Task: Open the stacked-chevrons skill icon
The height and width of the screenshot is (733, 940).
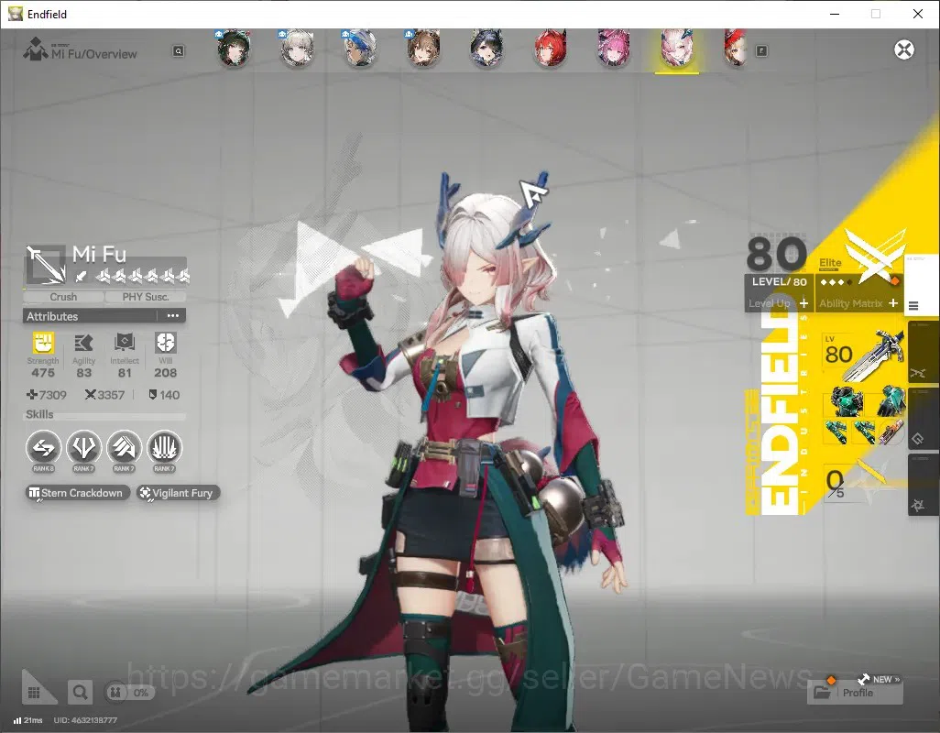Action: pyautogui.click(x=124, y=448)
